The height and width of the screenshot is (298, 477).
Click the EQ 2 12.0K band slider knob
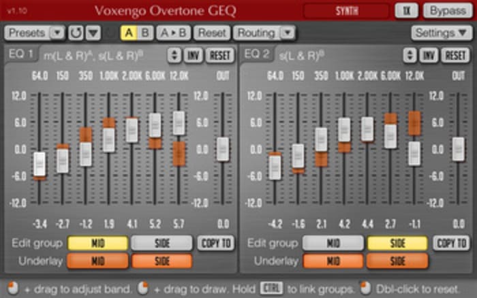coord(414,154)
